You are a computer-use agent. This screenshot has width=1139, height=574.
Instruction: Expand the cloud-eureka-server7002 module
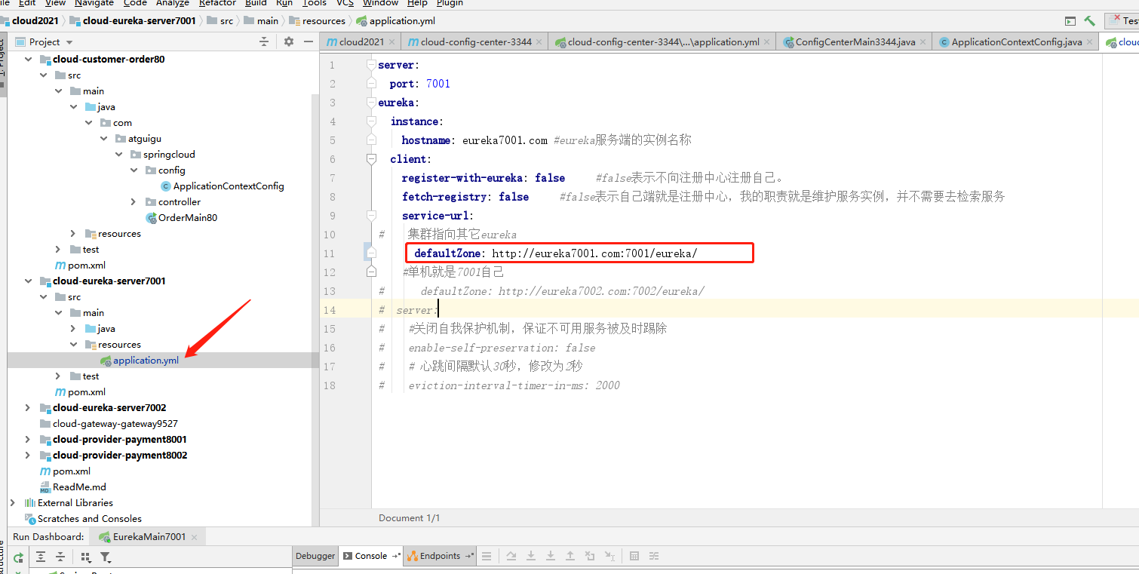click(x=29, y=407)
